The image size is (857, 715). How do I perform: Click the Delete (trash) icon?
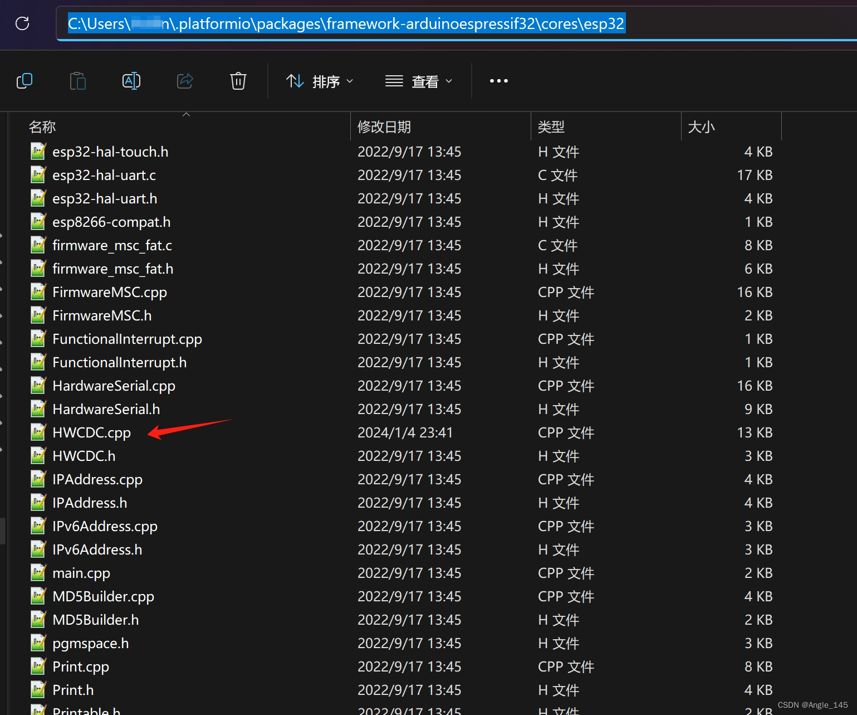click(238, 81)
